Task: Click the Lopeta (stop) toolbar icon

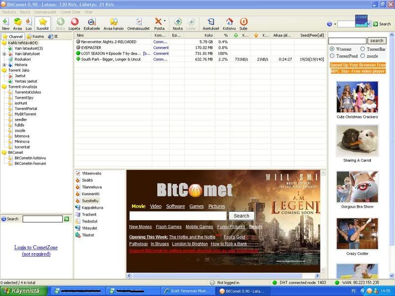Action: (75, 22)
